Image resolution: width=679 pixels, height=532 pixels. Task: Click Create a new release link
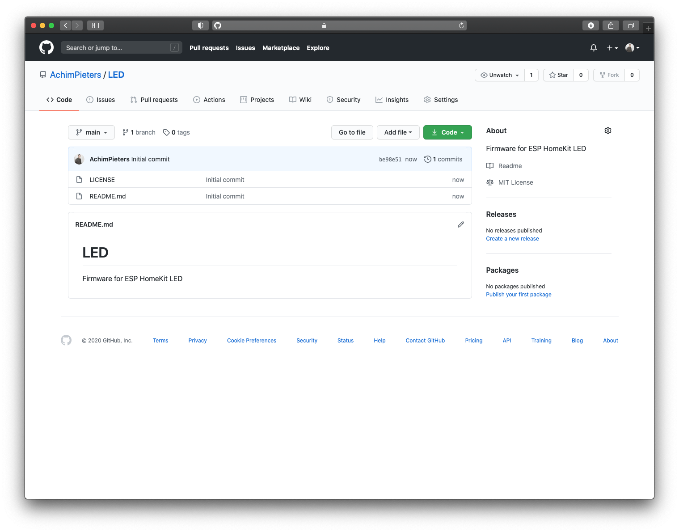coord(513,239)
